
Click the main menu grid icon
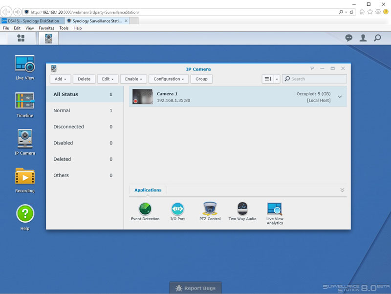21,38
